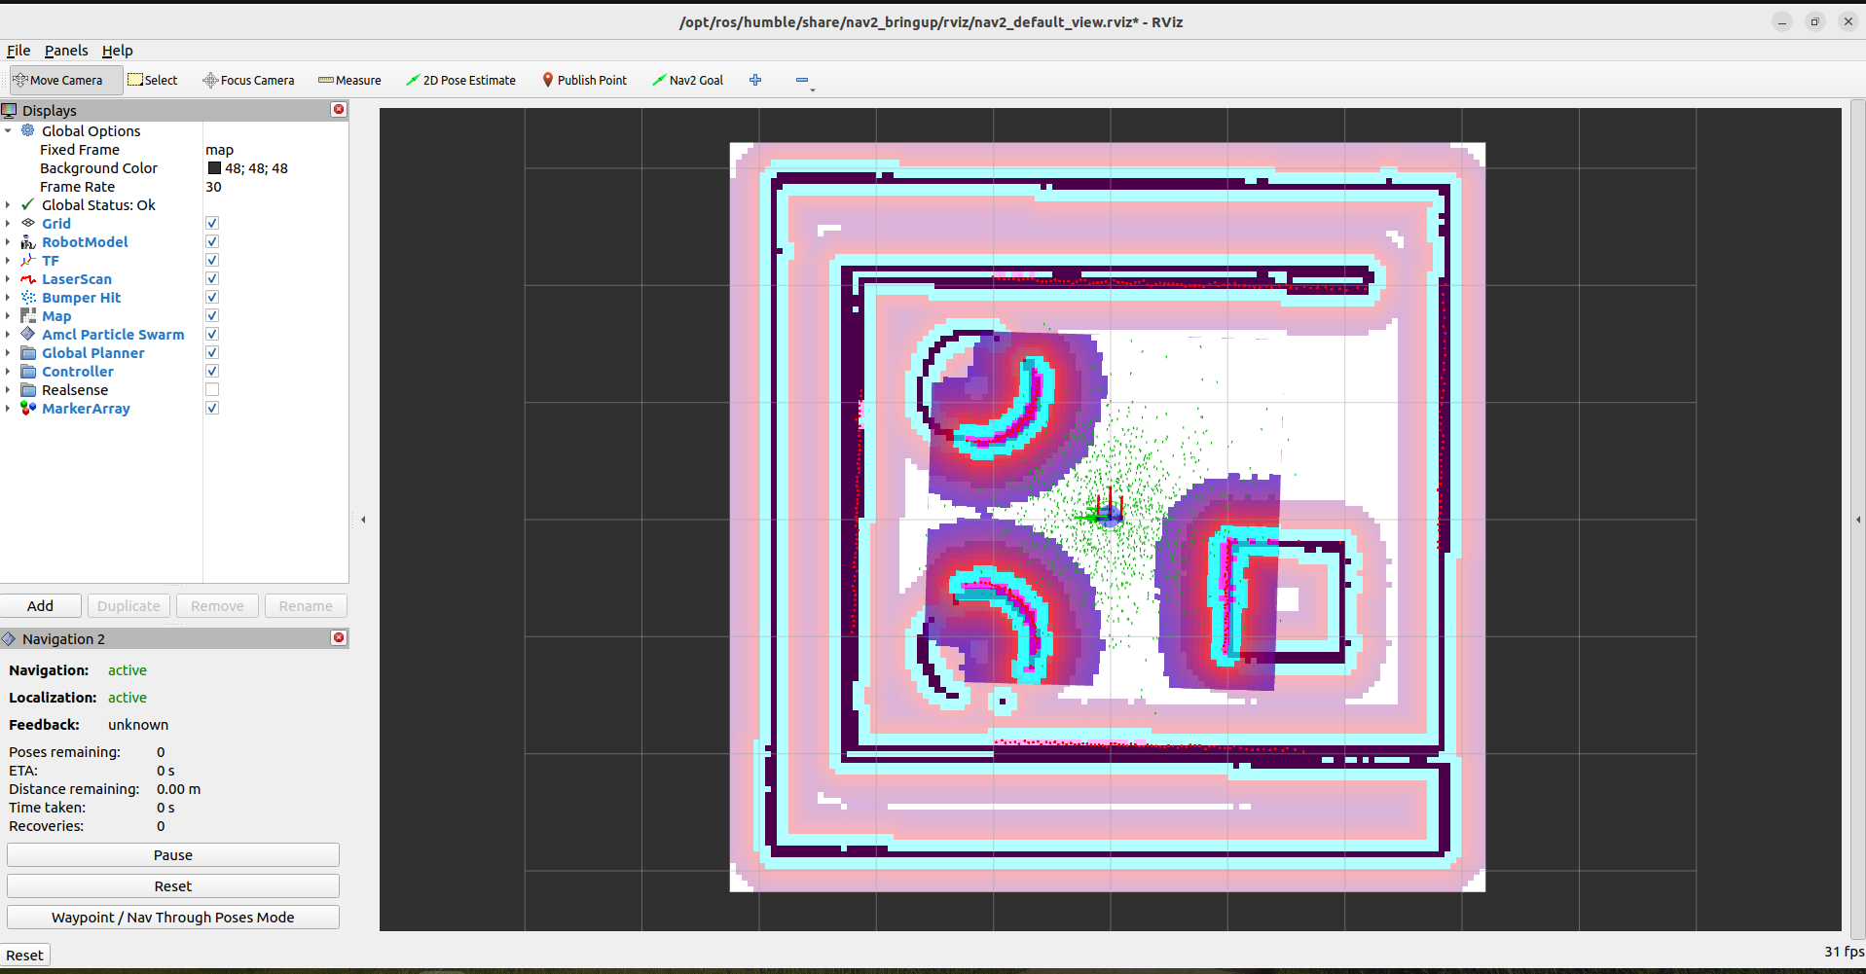Toggle the Grid display checkbox
The height and width of the screenshot is (974, 1866).
coord(212,223)
